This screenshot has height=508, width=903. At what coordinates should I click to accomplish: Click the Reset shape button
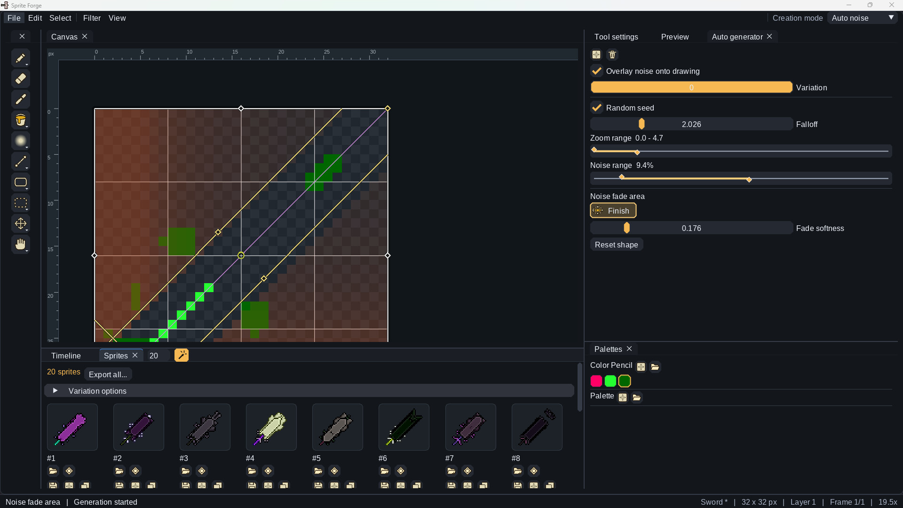click(x=617, y=245)
